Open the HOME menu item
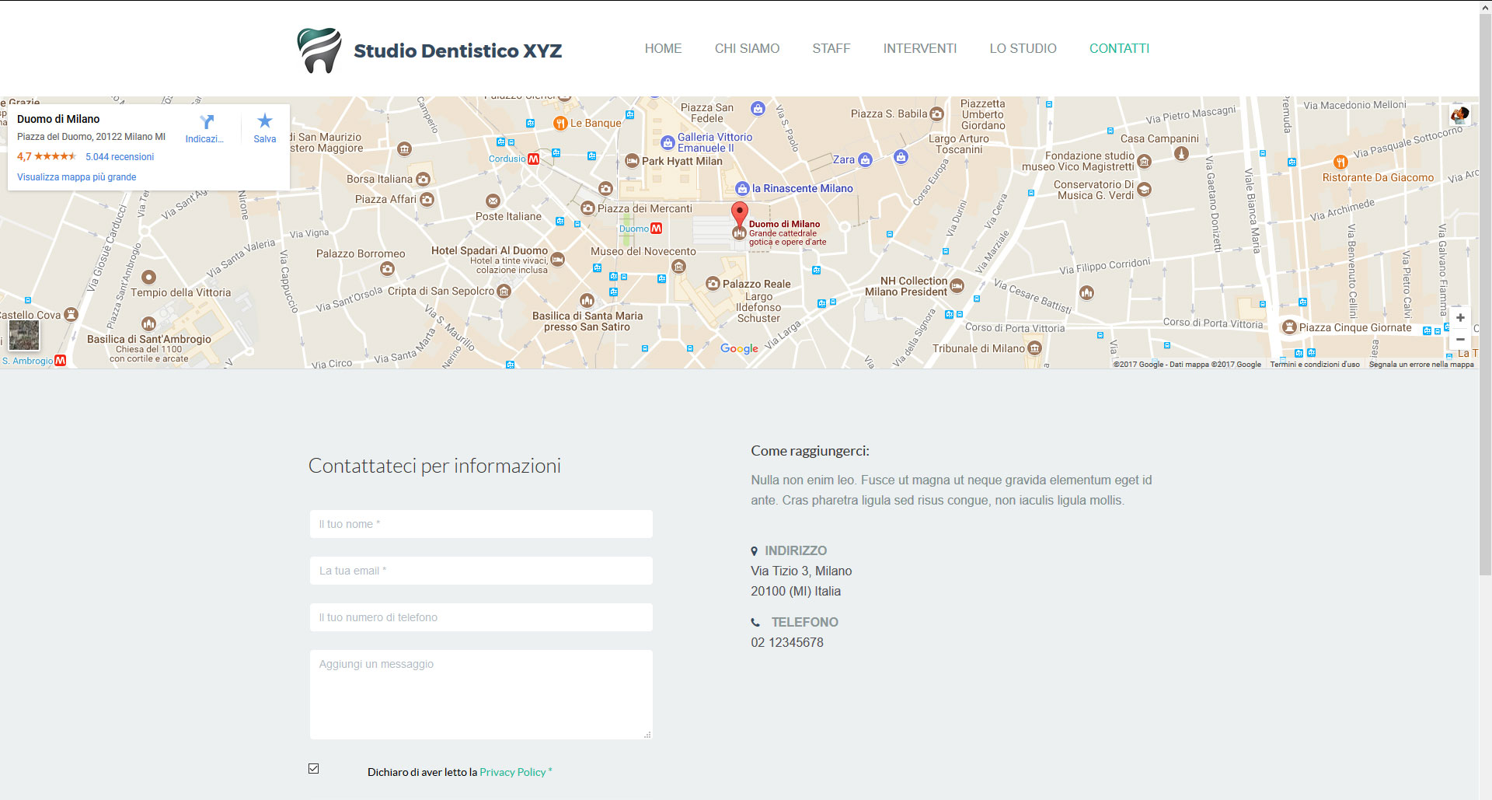Screen dimensions: 1492x800 click(x=663, y=48)
